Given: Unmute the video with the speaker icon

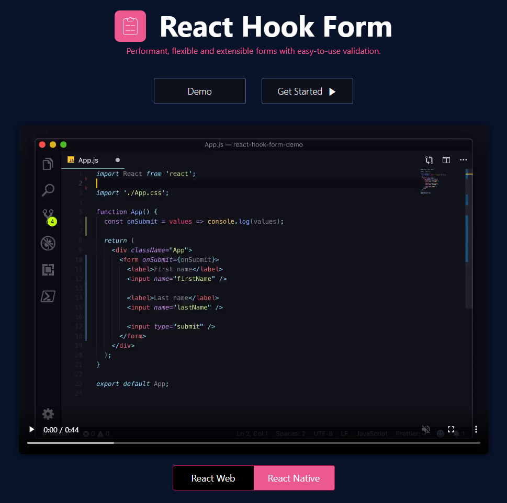Looking at the screenshot, I should (425, 429).
